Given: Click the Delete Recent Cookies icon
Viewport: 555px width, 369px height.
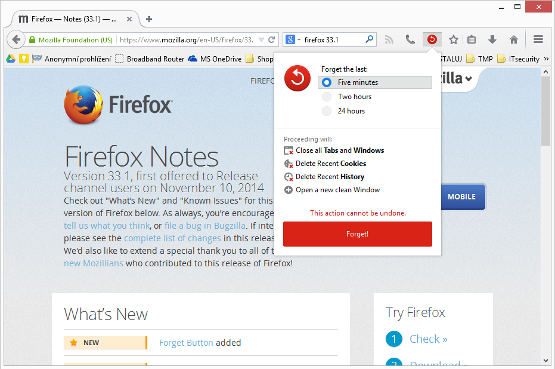Looking at the screenshot, I should 289,164.
